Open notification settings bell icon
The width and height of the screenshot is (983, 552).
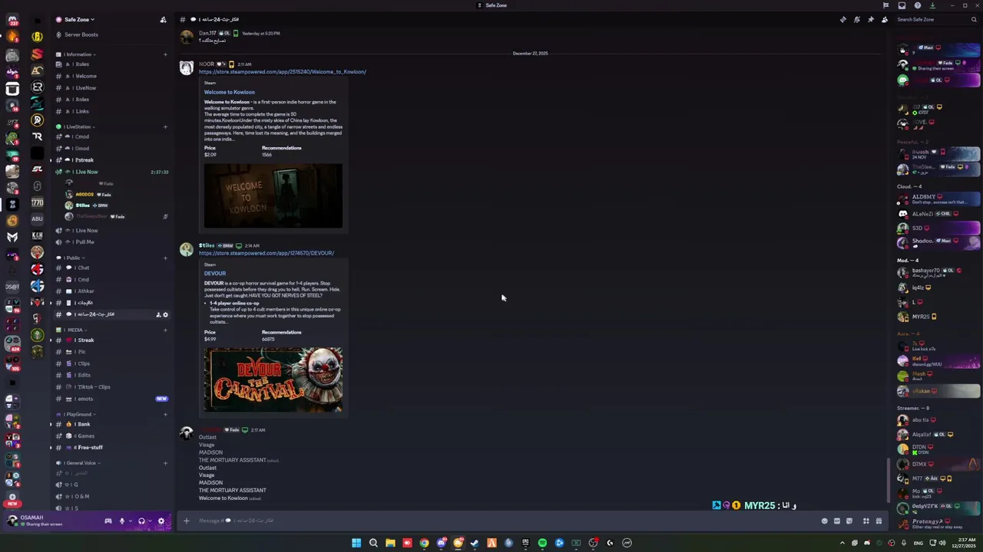coord(857,19)
